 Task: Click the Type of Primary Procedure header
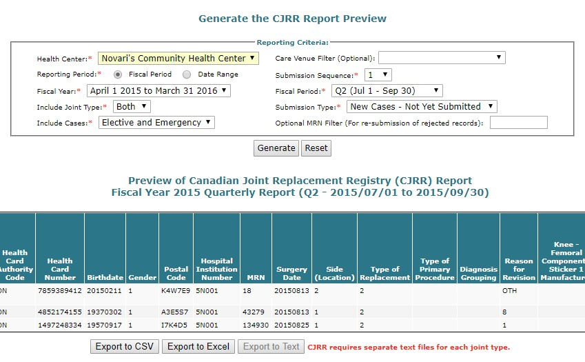tap(435, 248)
